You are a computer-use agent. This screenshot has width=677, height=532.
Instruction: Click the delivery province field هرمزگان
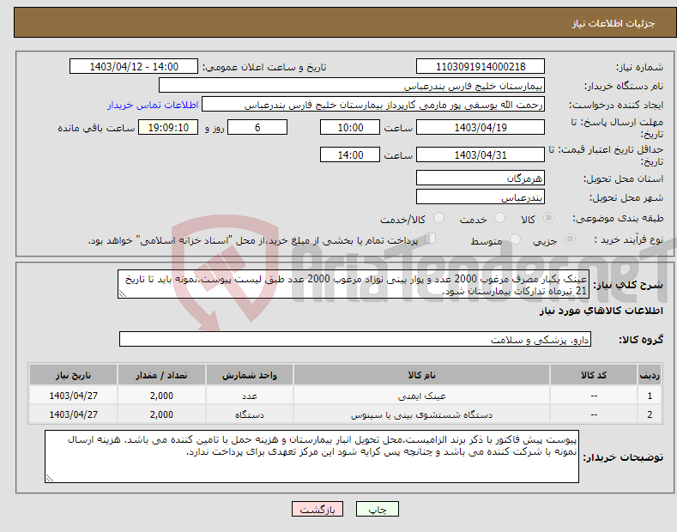[481, 178]
